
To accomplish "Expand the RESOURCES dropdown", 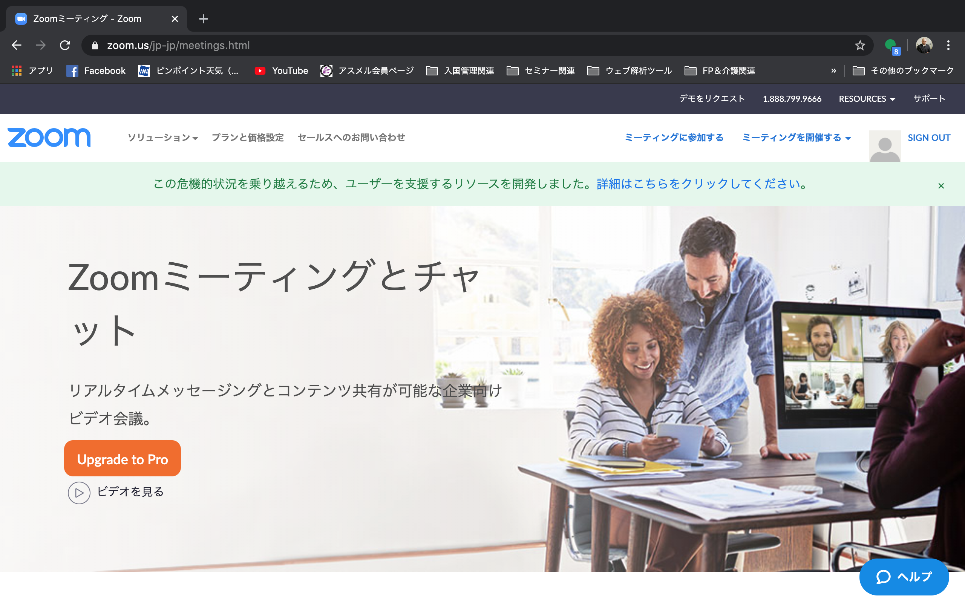I will coord(867,98).
